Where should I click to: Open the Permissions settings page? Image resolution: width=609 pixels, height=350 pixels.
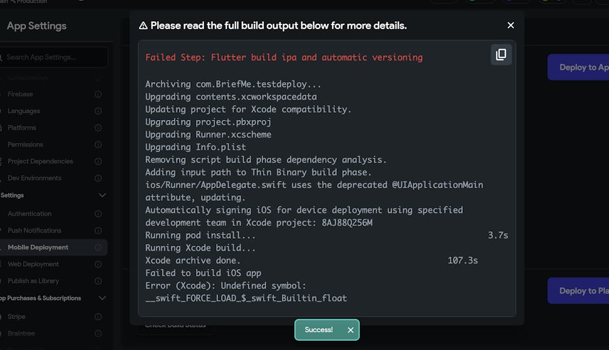coord(26,145)
